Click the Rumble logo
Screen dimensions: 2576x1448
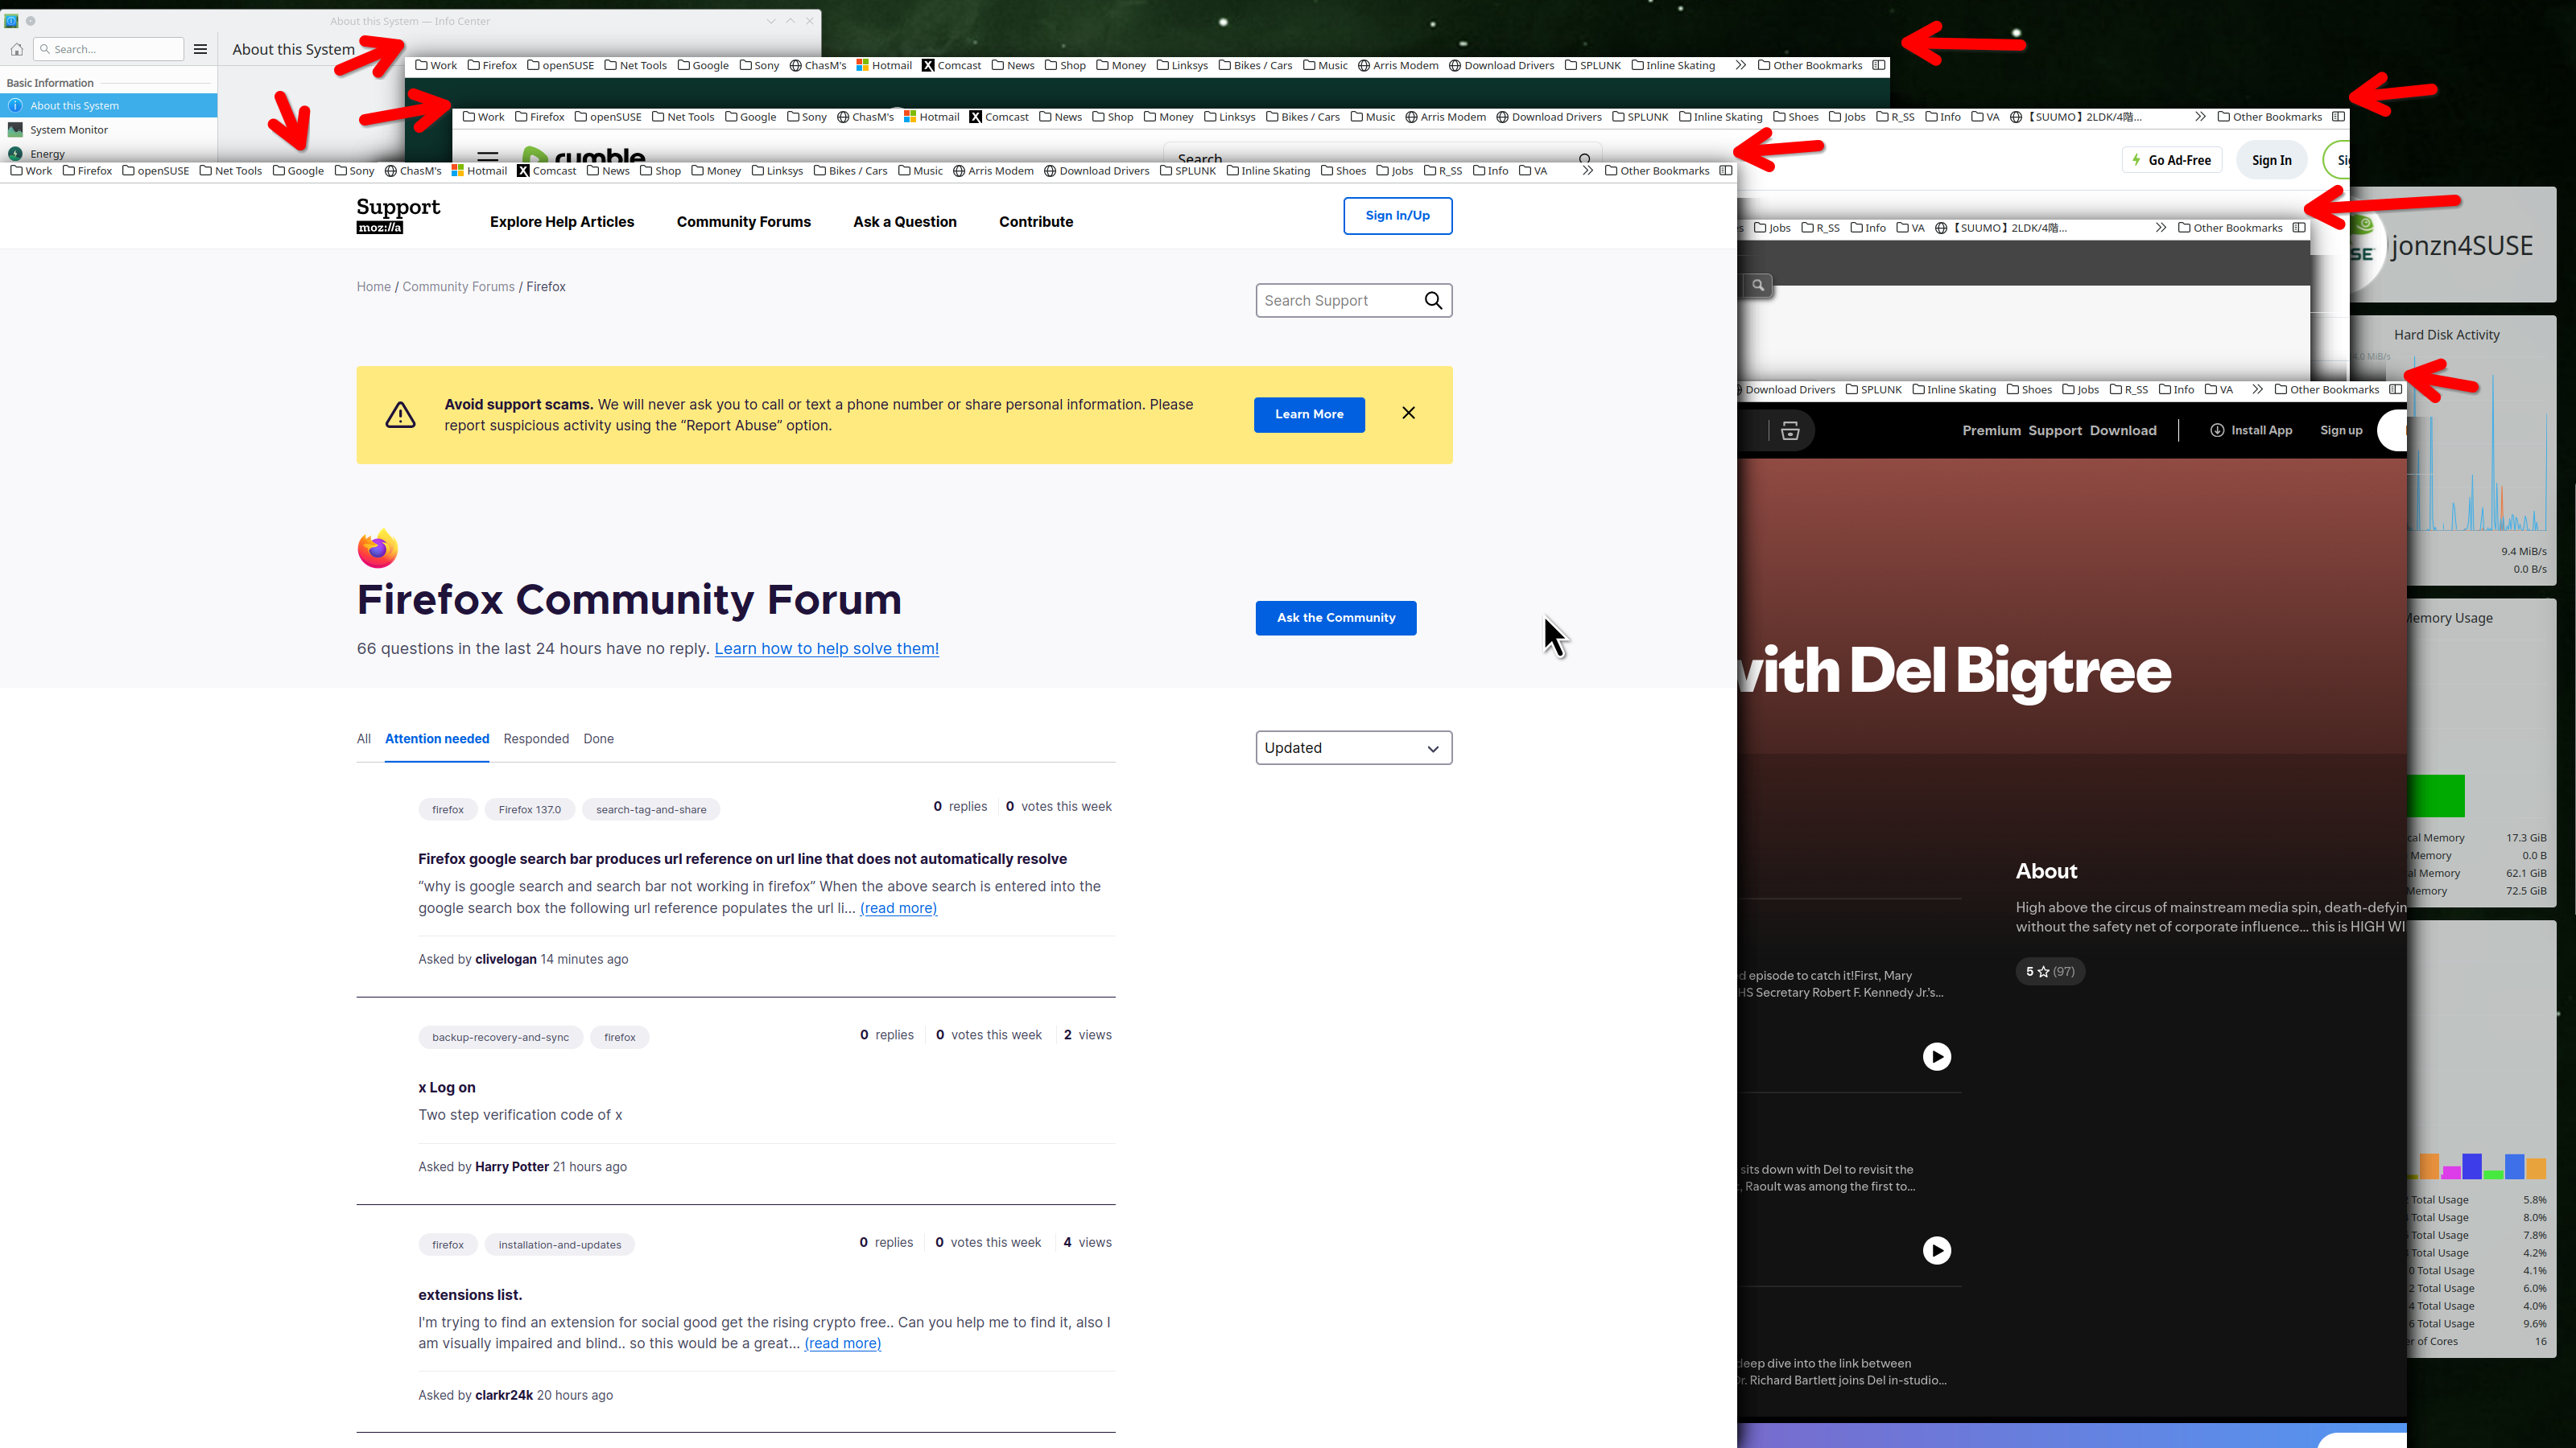[583, 155]
